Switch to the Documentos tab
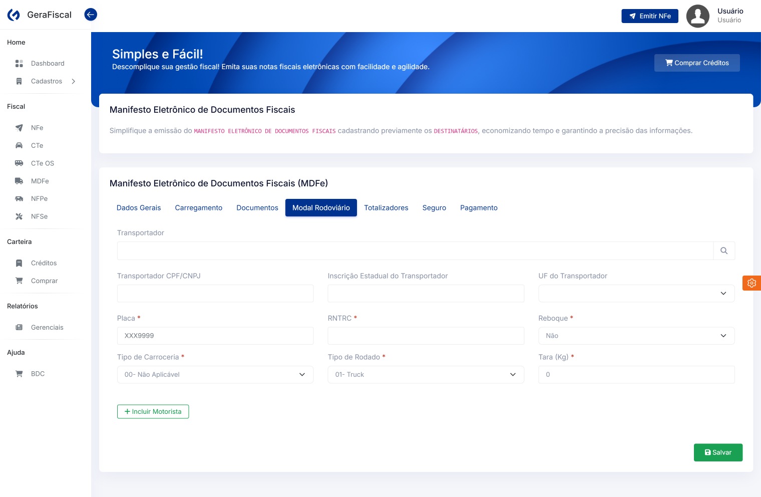This screenshot has width=761, height=497. (257, 208)
